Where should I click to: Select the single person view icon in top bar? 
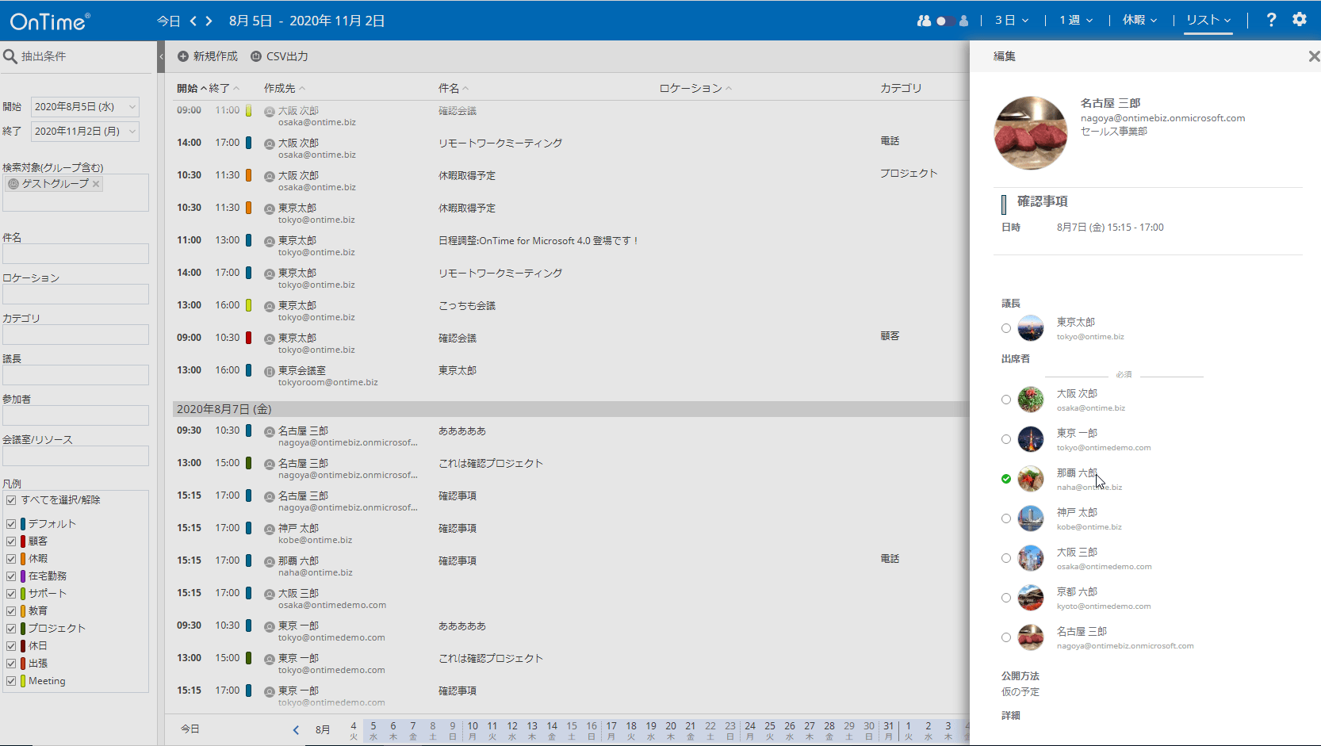click(963, 21)
